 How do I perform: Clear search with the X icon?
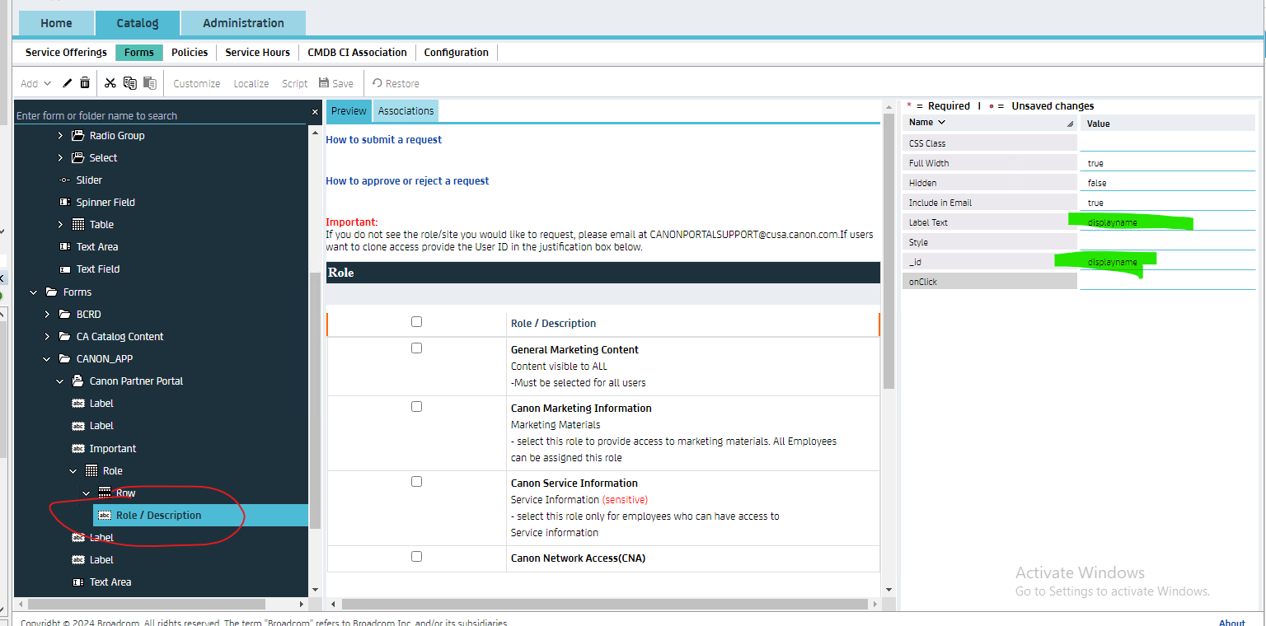pos(315,112)
